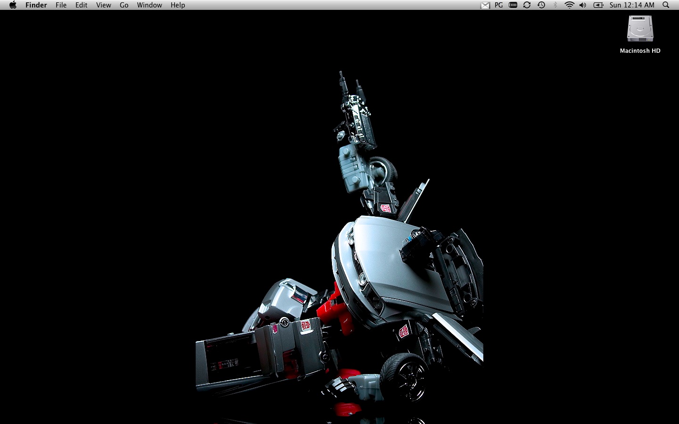Click the clock showing Sun 12:14 AM
The image size is (679, 424).
point(632,5)
